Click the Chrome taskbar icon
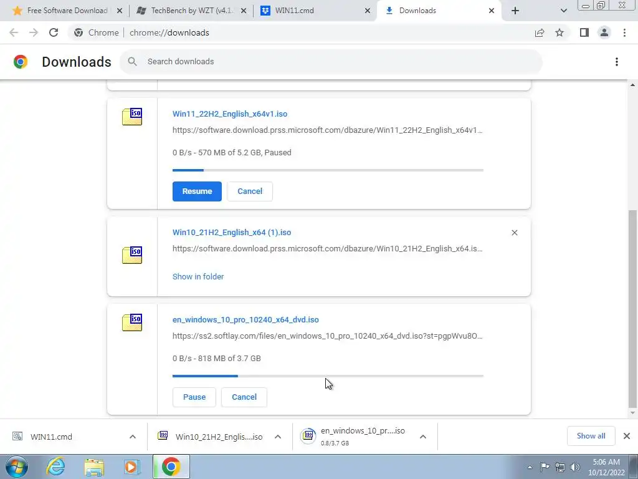Viewport: 638px width, 479px height. pyautogui.click(x=171, y=467)
